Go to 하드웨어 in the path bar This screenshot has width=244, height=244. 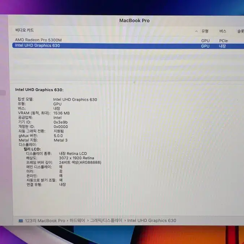(x=77, y=221)
